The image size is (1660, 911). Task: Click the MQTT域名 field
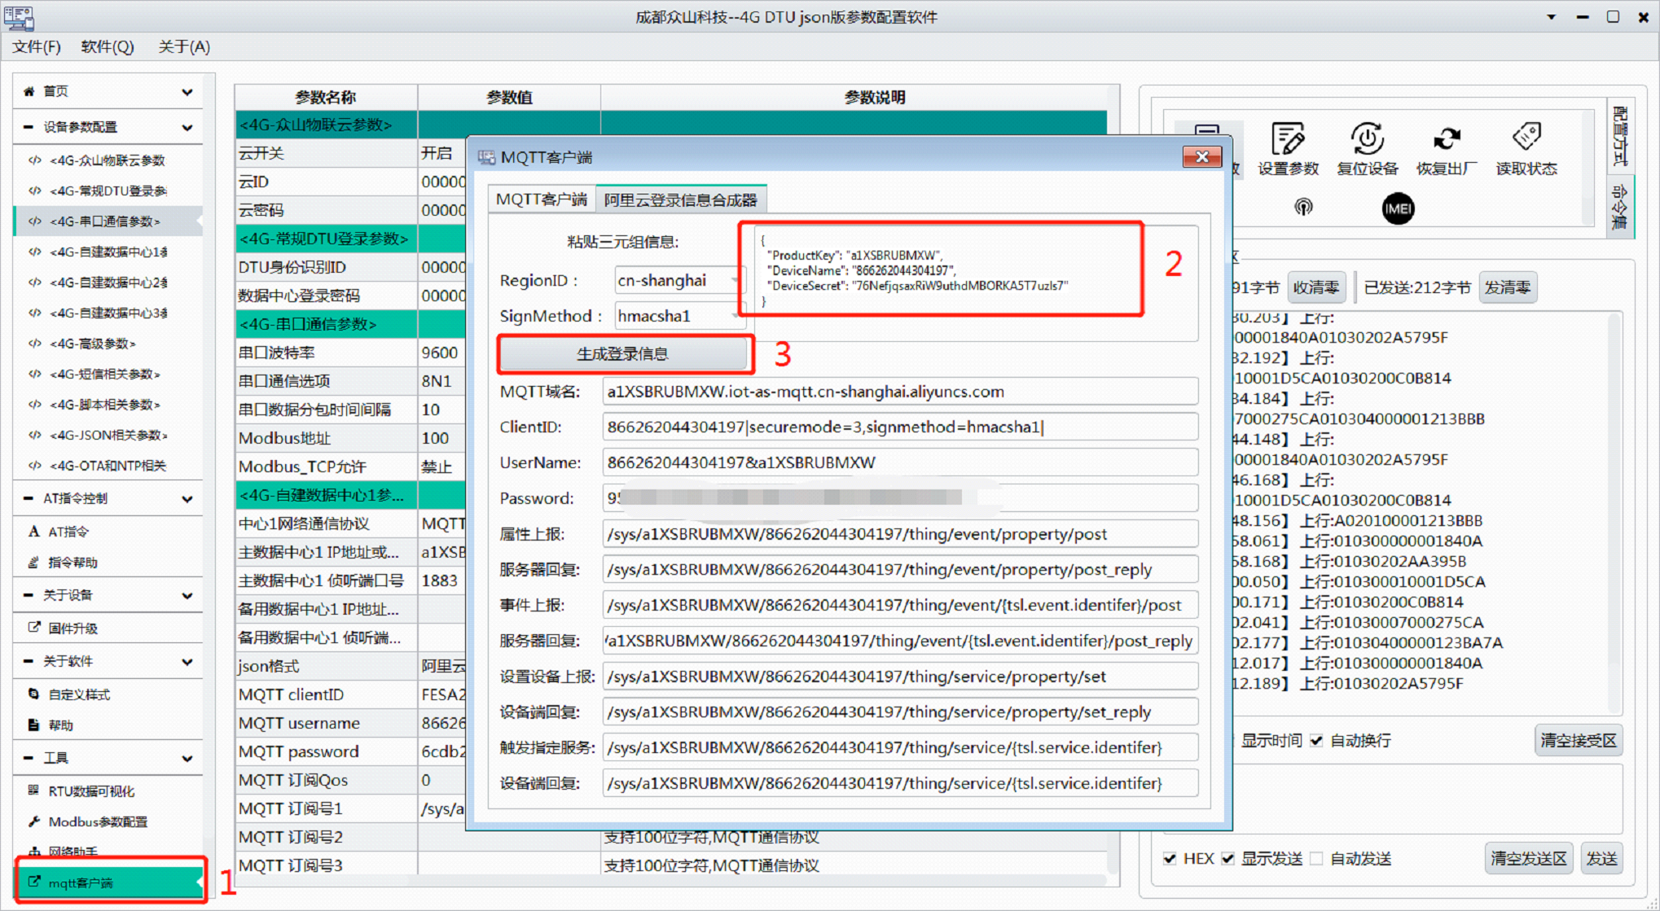900,392
